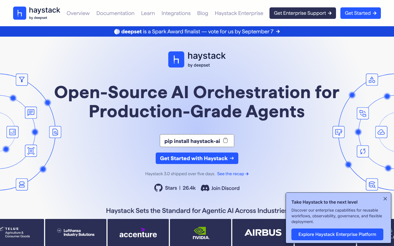Click the workflow list icon on the right
The image size is (394, 246).
[x=339, y=132]
